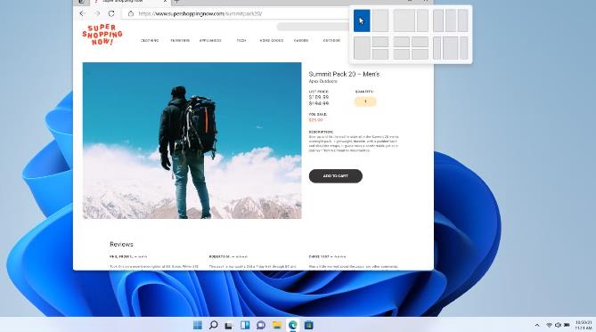
Task: Open the Apex Outdoors brand link
Action: pyautogui.click(x=322, y=81)
